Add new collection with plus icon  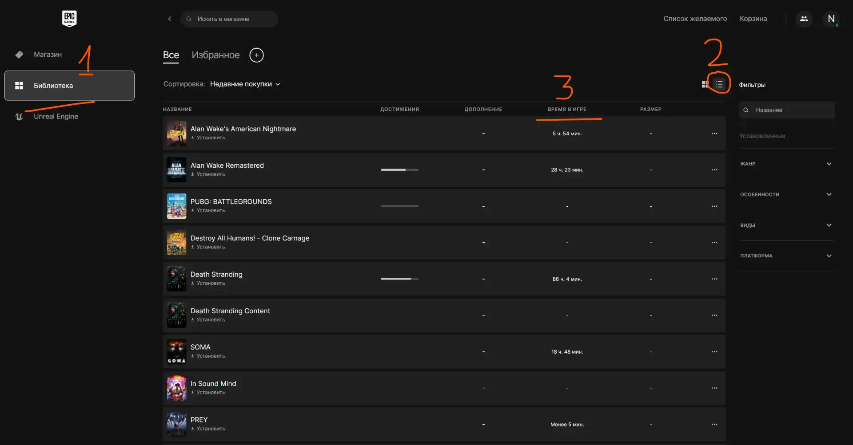click(x=256, y=55)
